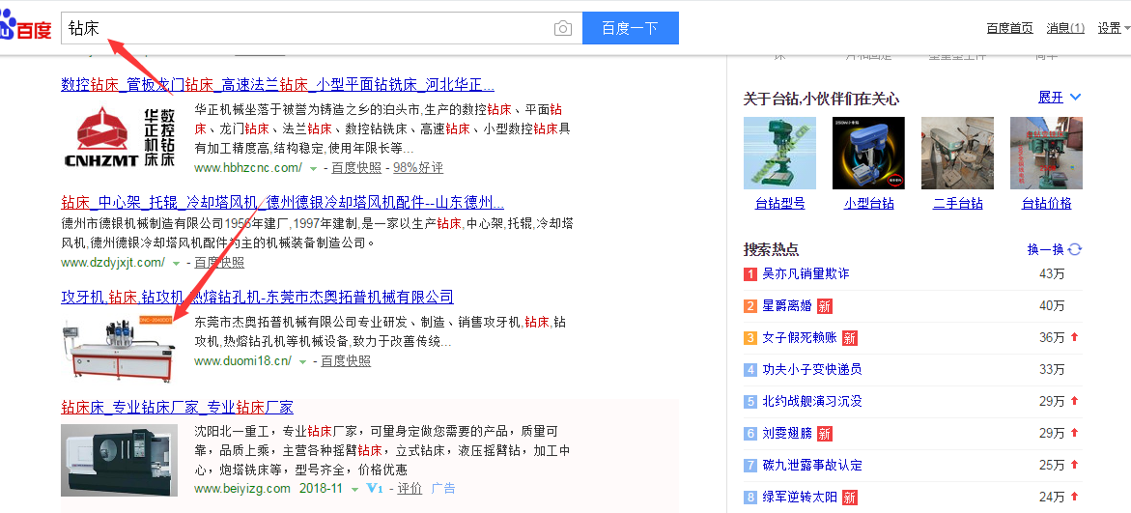Go to 百度首页 link
1131x513 pixels.
coord(1009,28)
